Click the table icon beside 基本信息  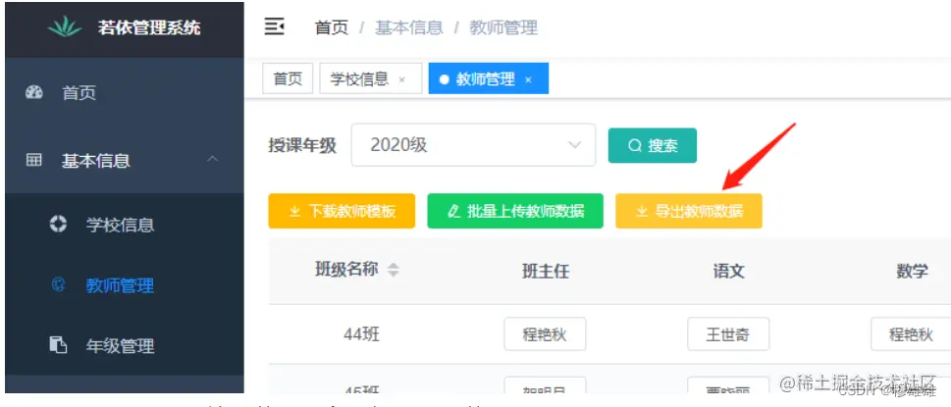point(34,161)
